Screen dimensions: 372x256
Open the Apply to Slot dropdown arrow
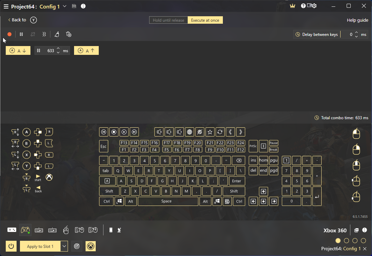click(64, 246)
